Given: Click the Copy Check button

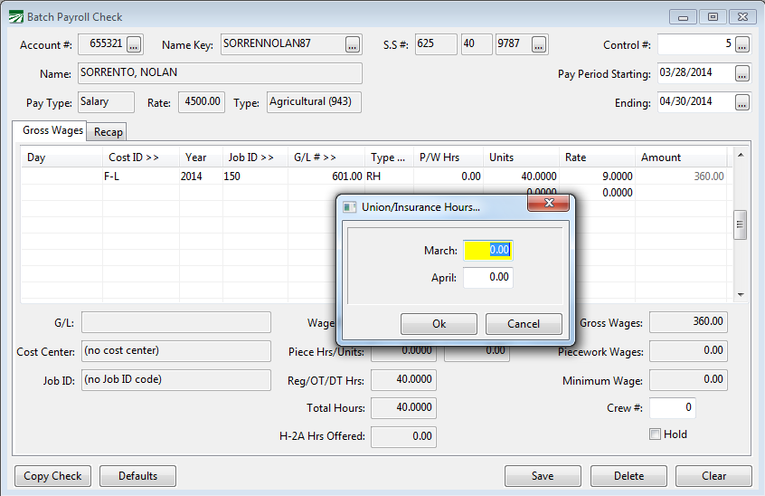Looking at the screenshot, I should [x=52, y=476].
